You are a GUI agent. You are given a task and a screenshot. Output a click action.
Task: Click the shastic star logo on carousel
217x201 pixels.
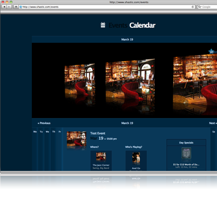tap(211, 51)
